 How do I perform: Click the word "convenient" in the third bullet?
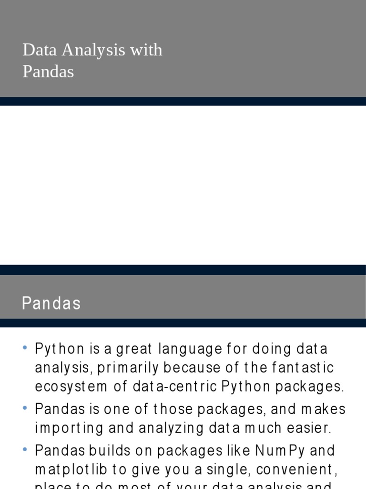(x=296, y=470)
